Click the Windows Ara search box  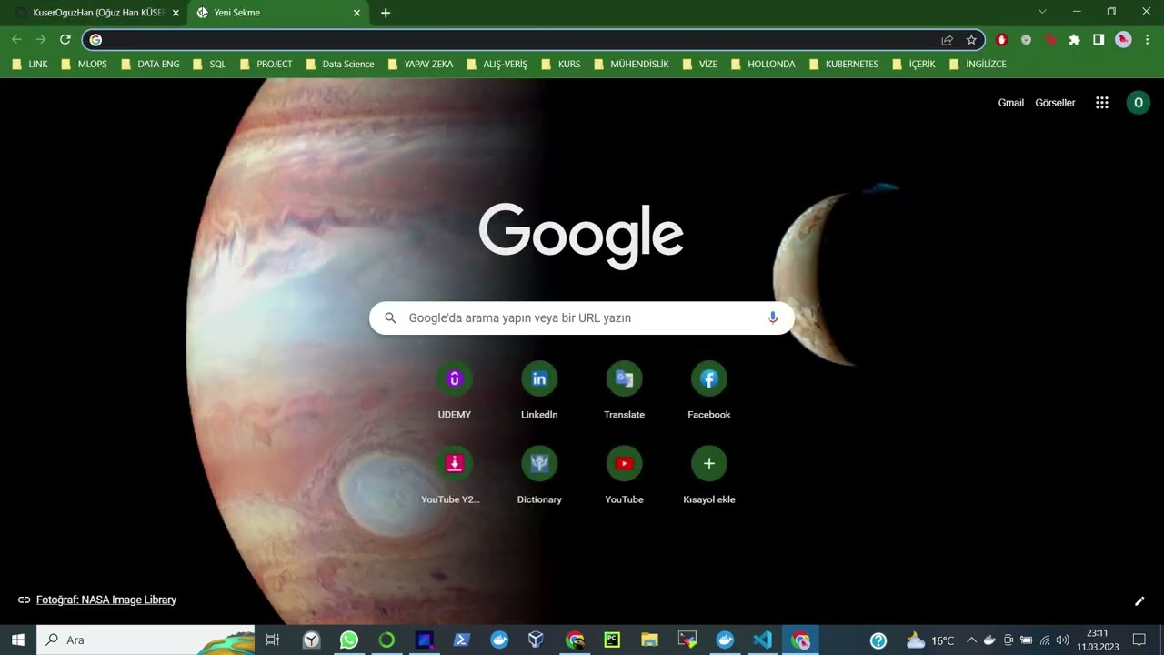click(x=145, y=640)
